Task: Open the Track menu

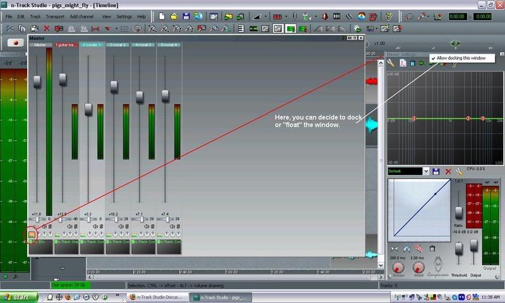Action: 35,16
